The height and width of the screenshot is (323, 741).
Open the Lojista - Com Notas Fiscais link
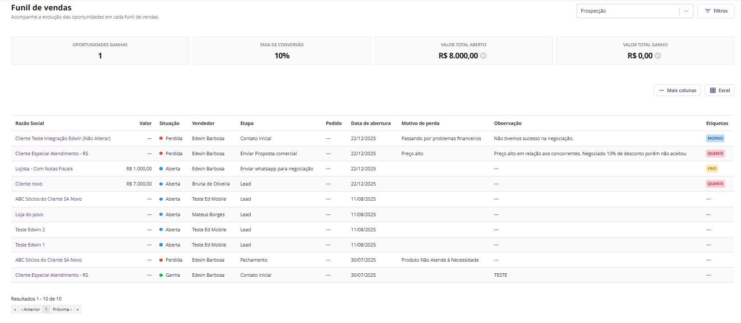[x=44, y=169]
